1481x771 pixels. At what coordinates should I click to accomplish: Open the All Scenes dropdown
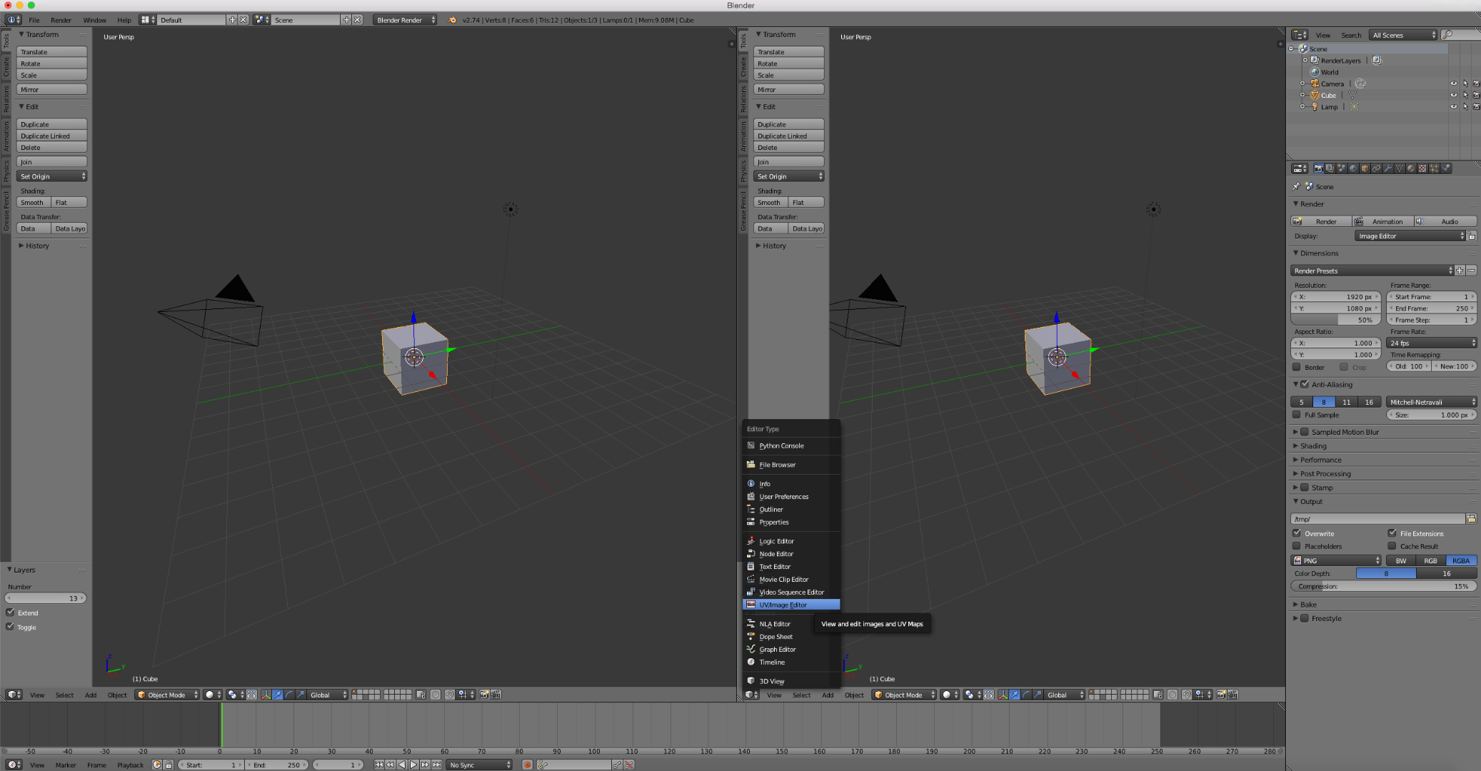tap(1402, 34)
